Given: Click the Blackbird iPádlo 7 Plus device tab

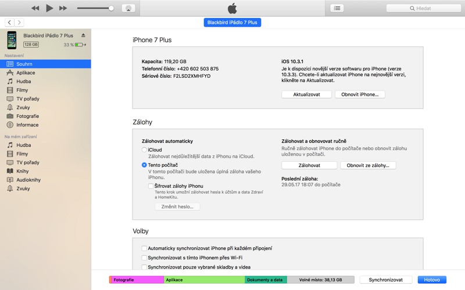Looking at the screenshot, I should 232,23.
